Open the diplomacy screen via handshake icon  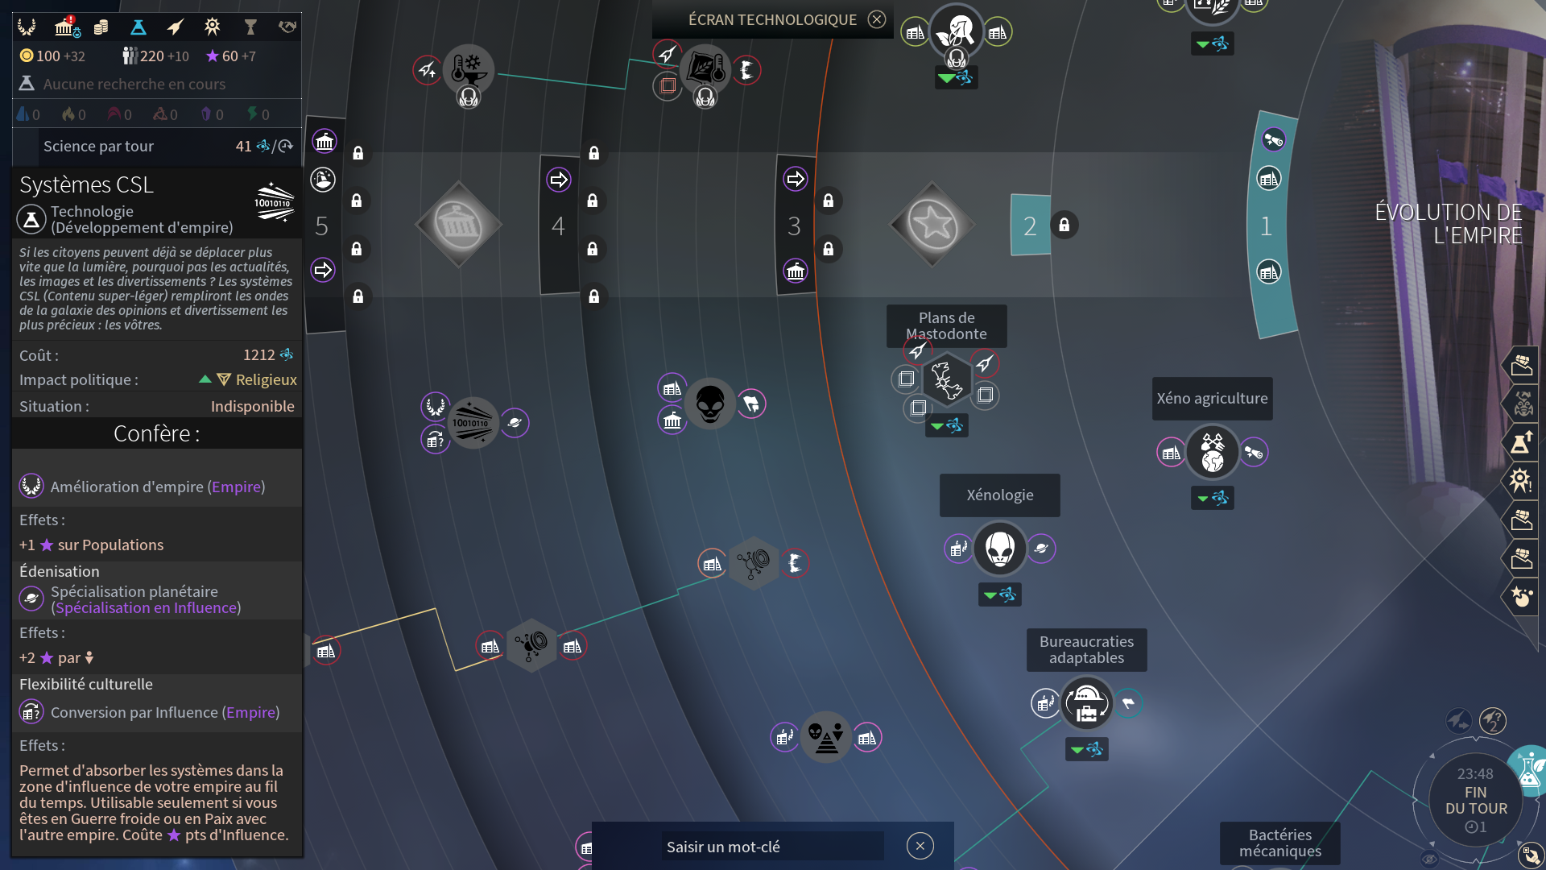(287, 27)
